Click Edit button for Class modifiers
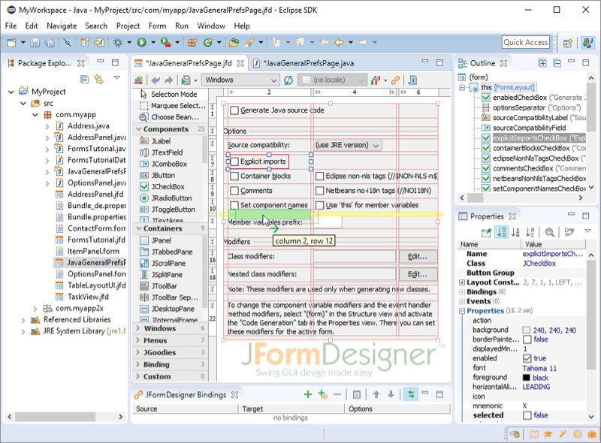 (x=418, y=257)
